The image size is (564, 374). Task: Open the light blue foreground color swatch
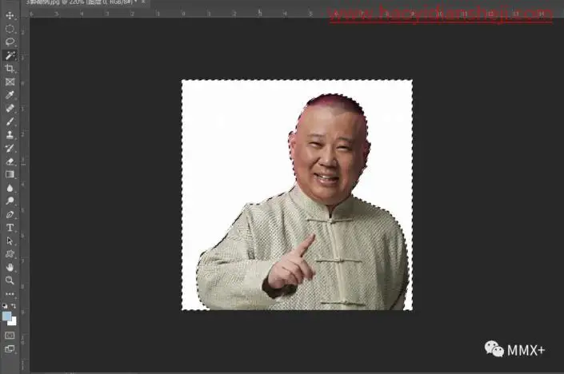[x=6, y=316]
